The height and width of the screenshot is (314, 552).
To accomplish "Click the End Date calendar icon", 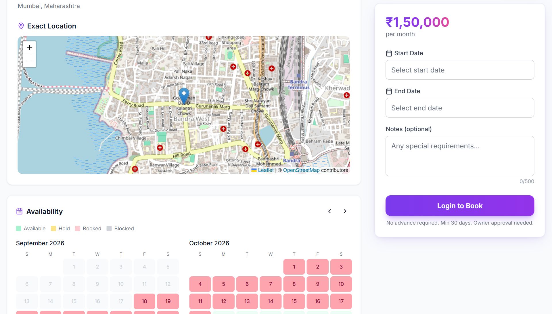I will [x=389, y=91].
